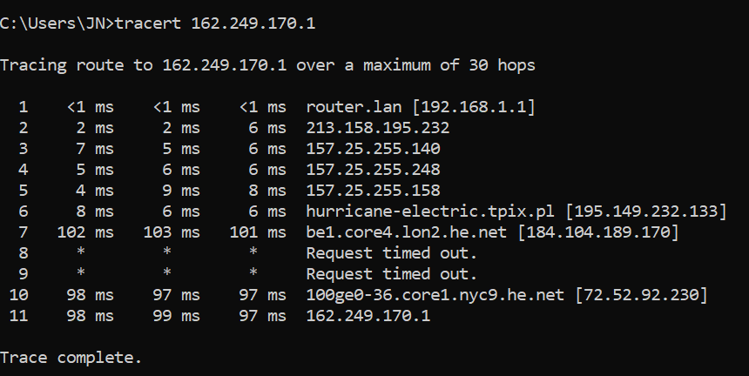Click the hurricane-electric.tpix.pl hostname
The height and width of the screenshot is (376, 749).
(x=430, y=211)
